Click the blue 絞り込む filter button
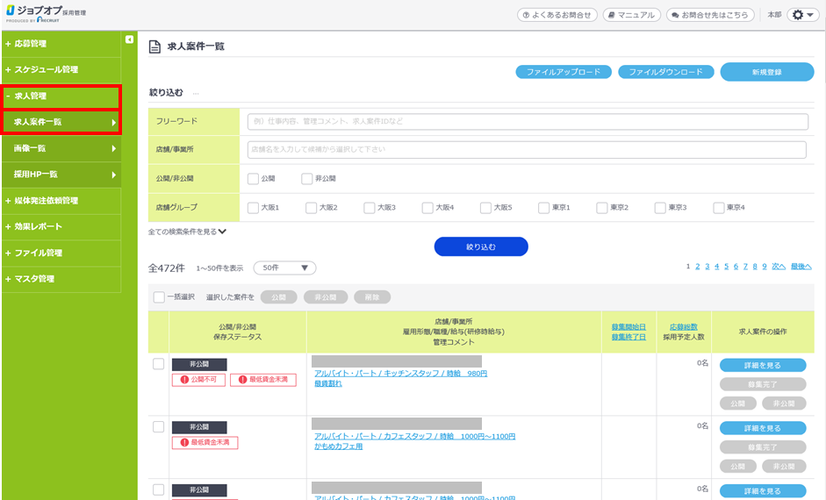 click(x=481, y=246)
